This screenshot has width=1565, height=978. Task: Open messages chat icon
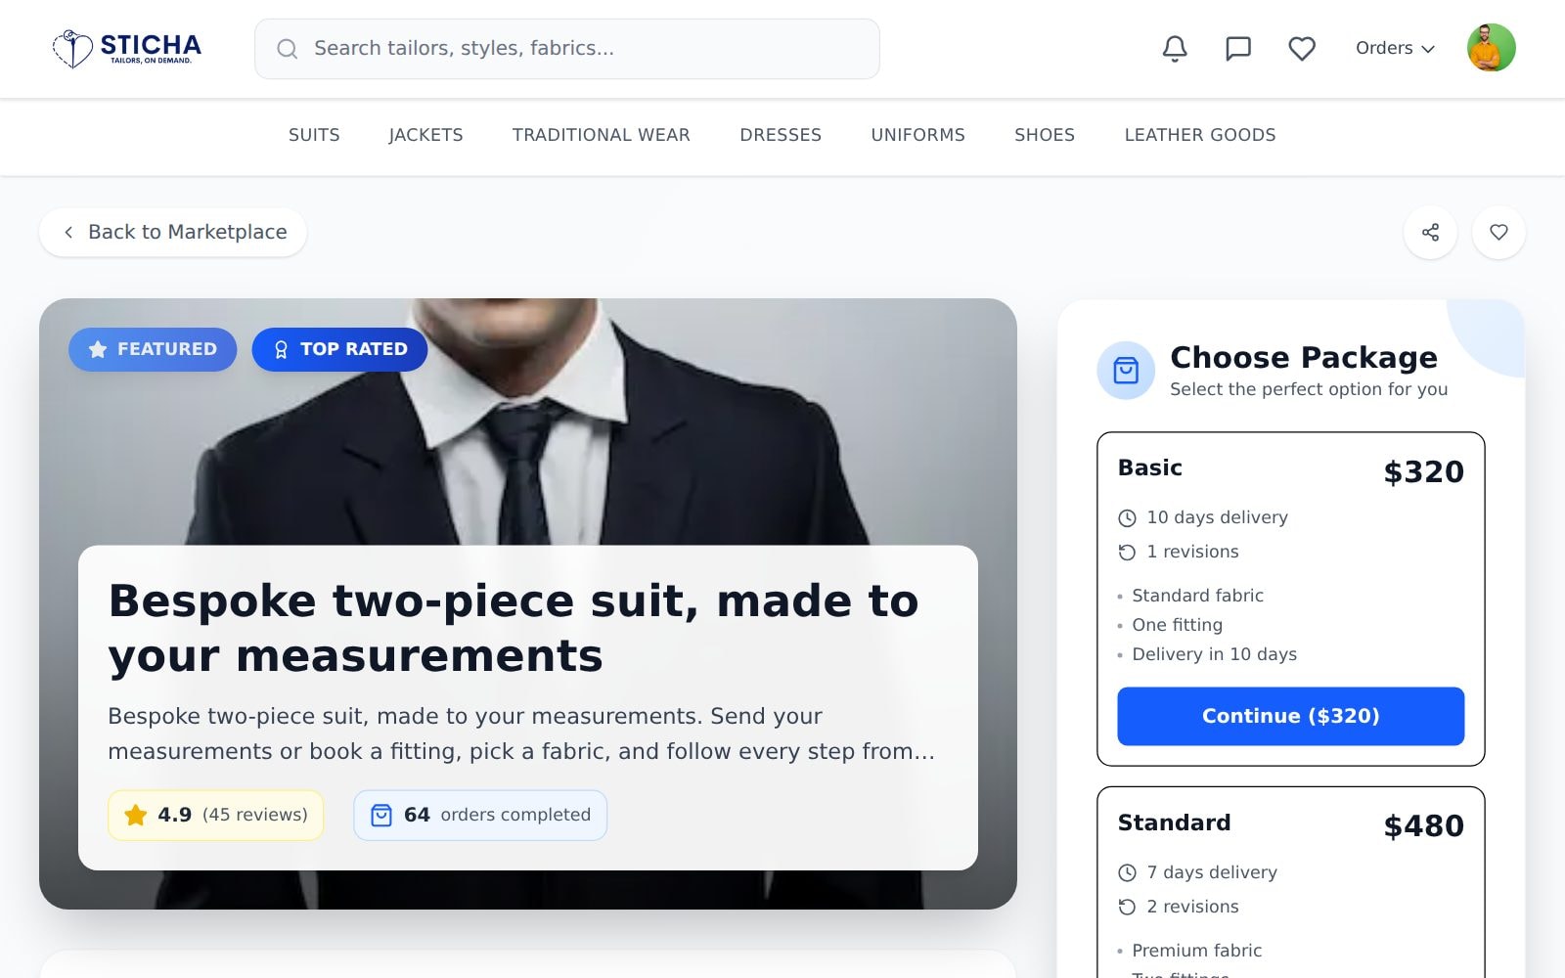[x=1238, y=48]
